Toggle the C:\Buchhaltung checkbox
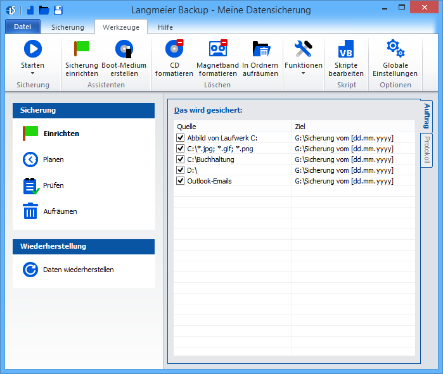 click(180, 159)
